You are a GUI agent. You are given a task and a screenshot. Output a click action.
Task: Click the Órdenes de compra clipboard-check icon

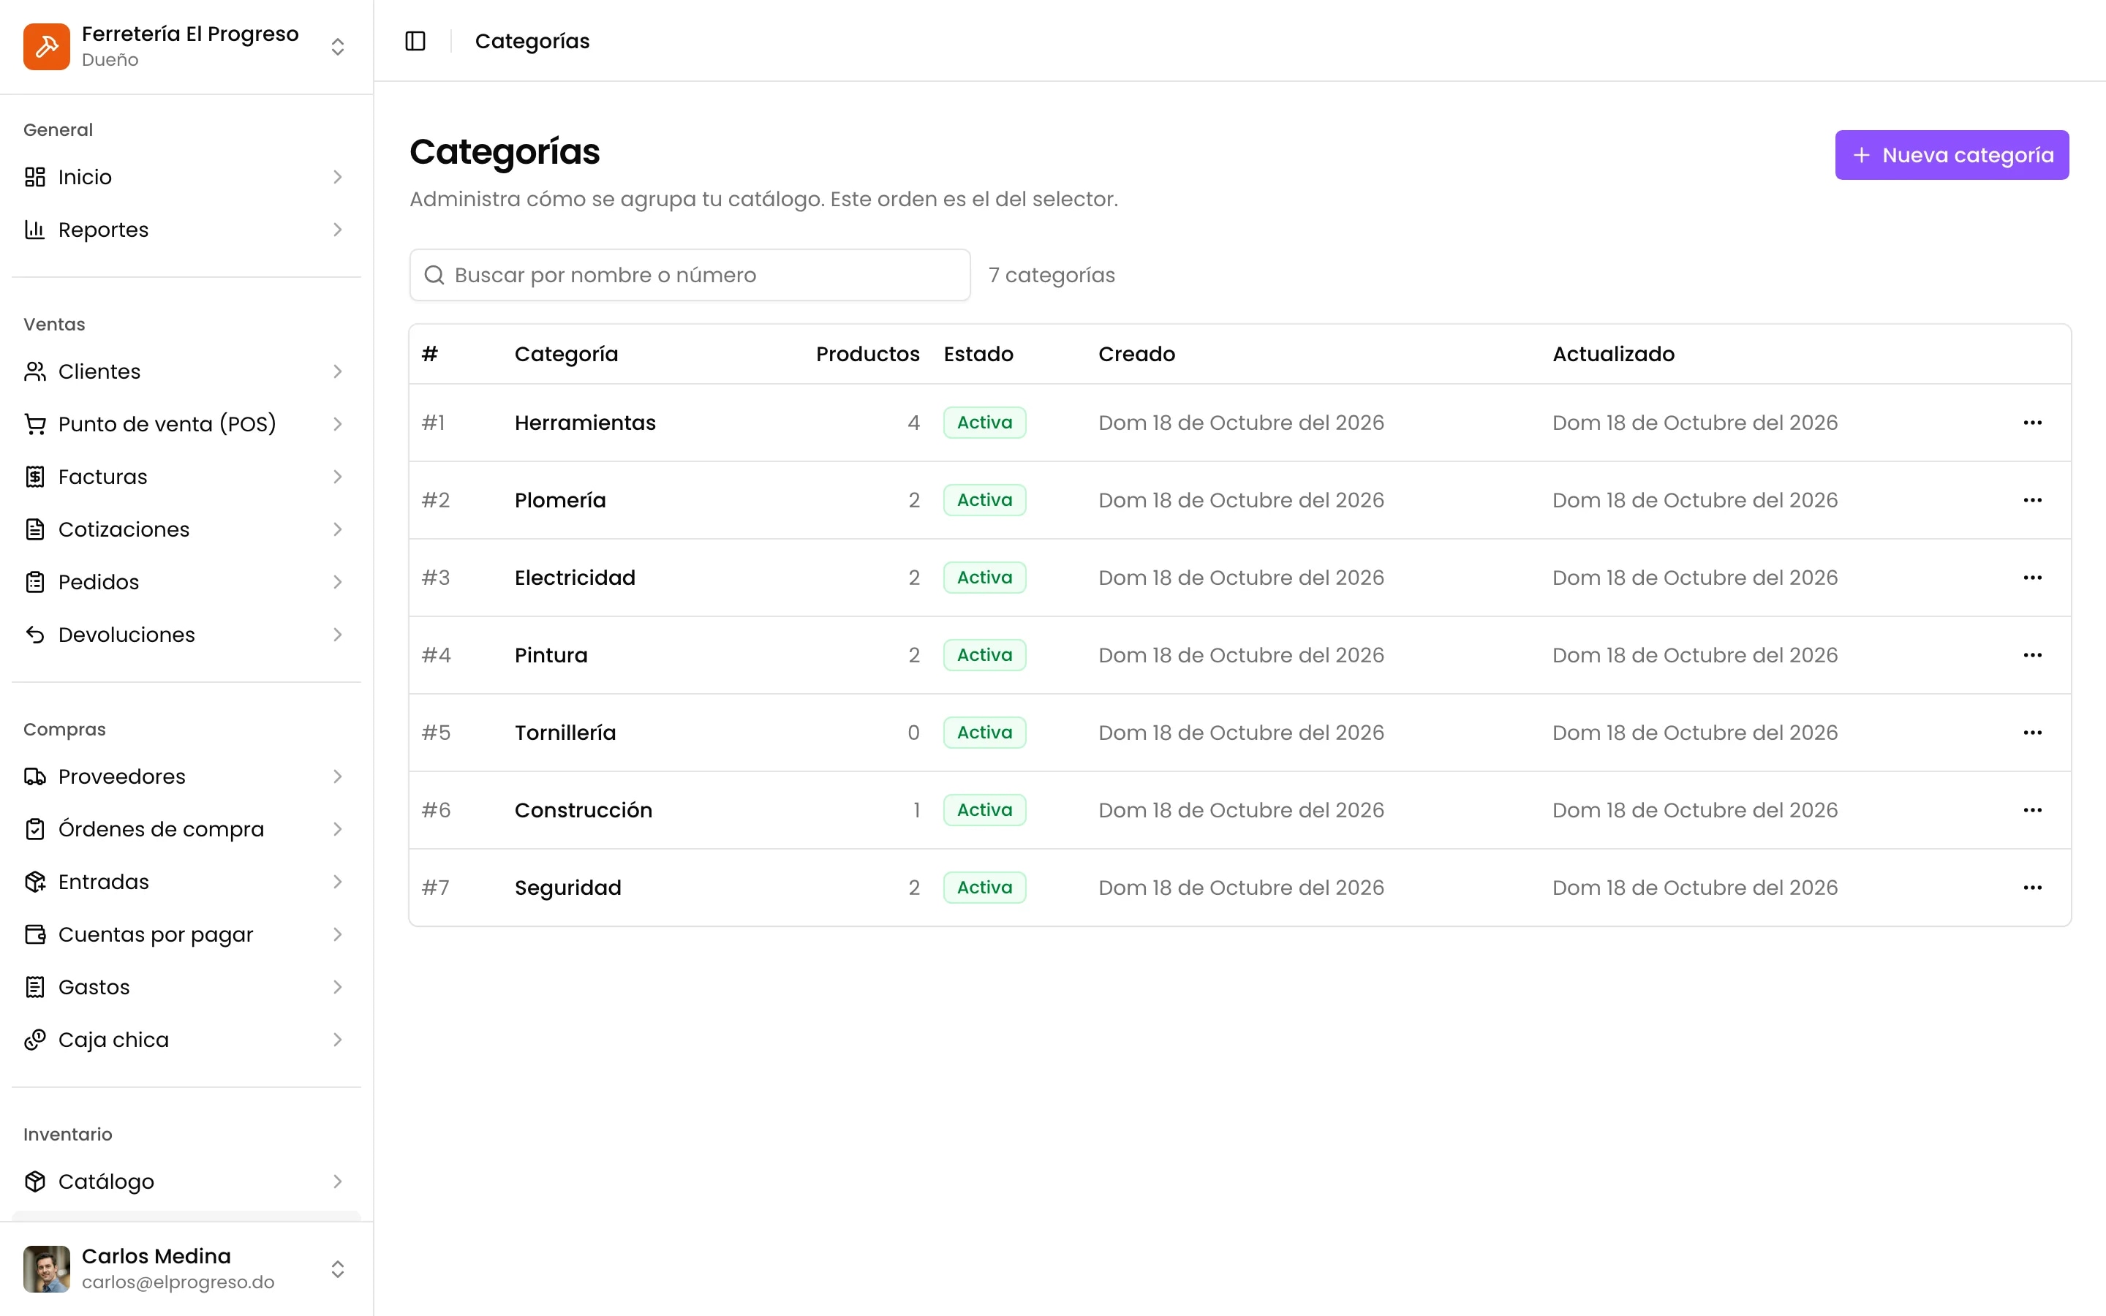click(x=35, y=830)
